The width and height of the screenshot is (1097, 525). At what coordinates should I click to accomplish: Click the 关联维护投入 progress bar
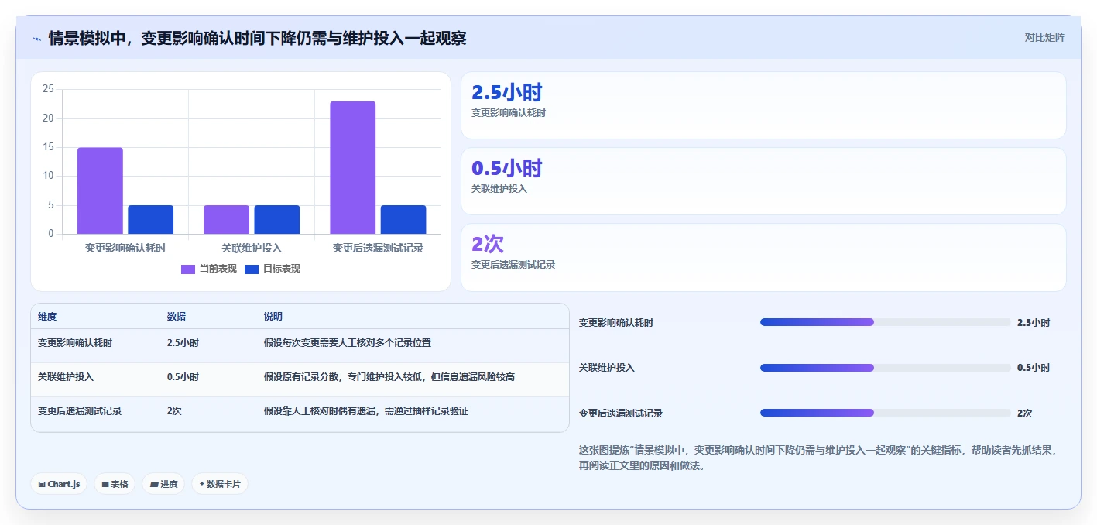click(886, 368)
